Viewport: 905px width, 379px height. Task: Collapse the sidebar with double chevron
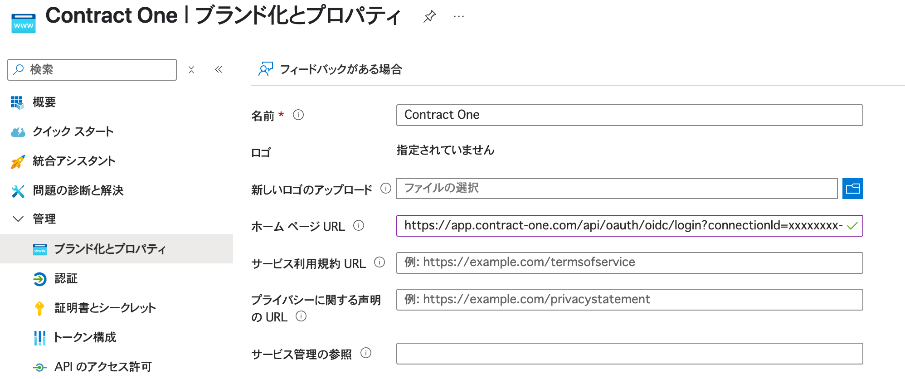click(219, 69)
